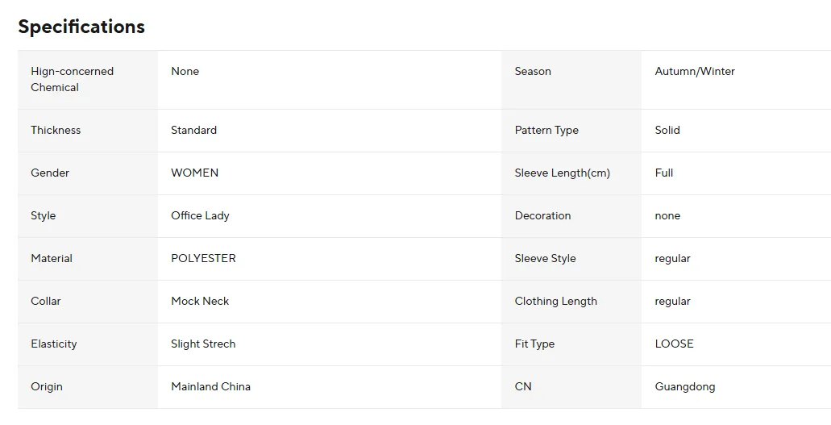Select the Full sleeve length value
The width and height of the screenshot is (831, 425).
(664, 173)
